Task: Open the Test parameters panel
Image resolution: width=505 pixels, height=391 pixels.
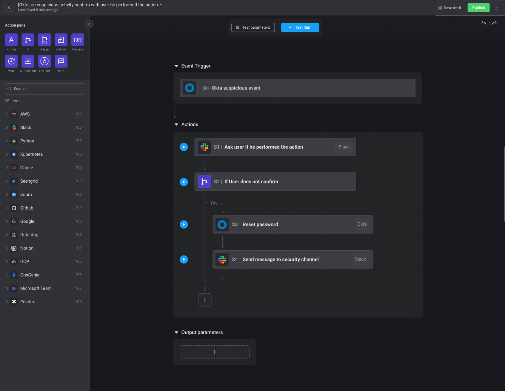Action: (x=253, y=27)
